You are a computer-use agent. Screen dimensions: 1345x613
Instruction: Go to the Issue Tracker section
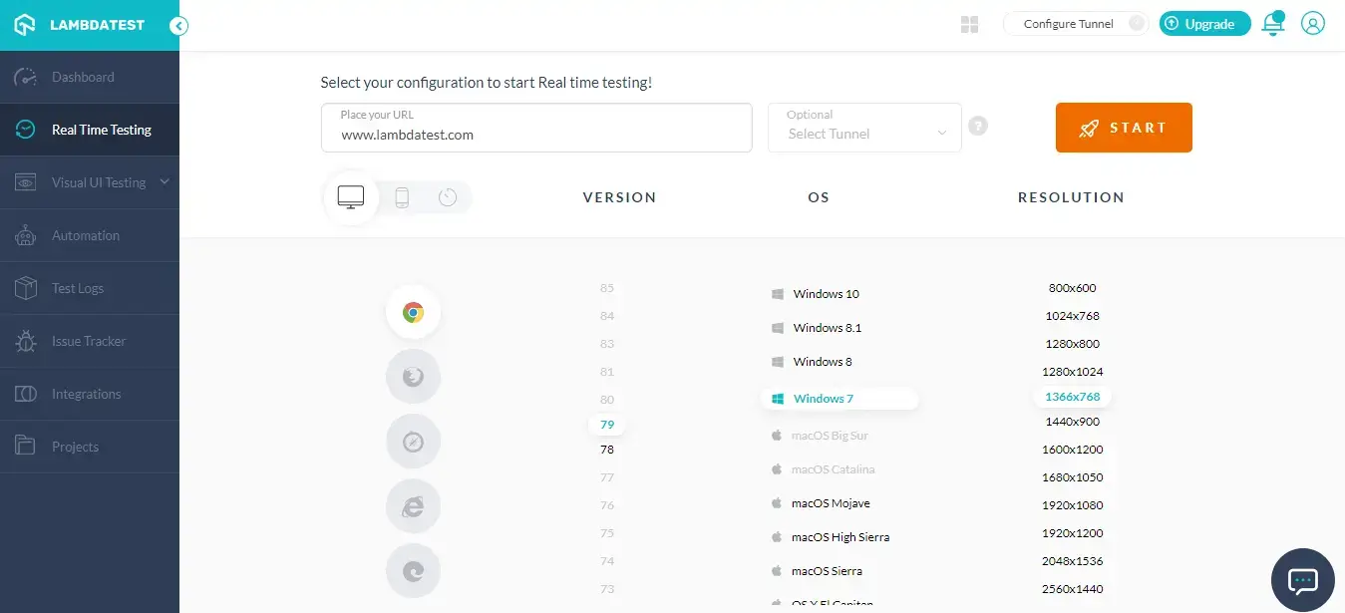[x=90, y=341]
